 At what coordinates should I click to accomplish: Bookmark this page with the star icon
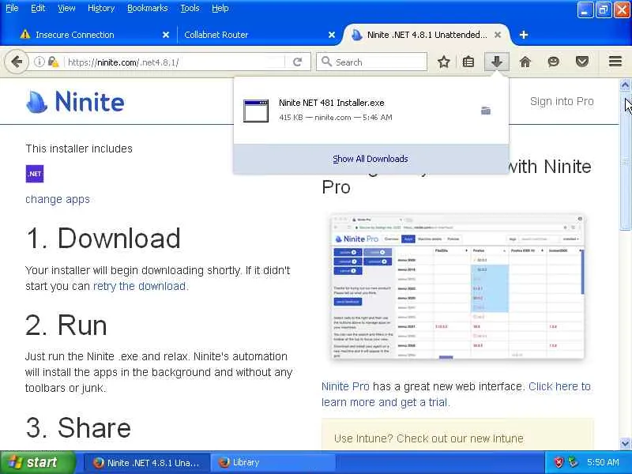pos(443,62)
